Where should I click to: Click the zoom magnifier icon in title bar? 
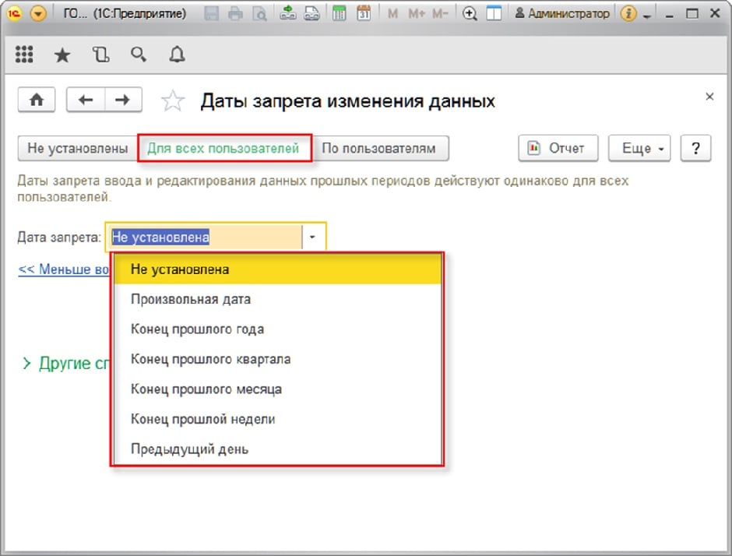tap(470, 14)
